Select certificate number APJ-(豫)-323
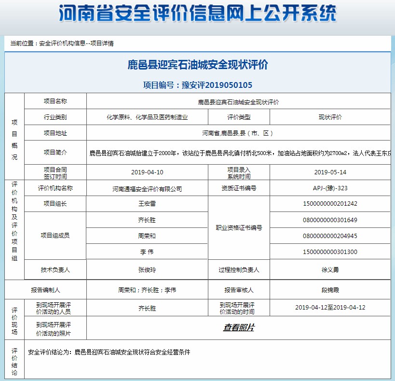 pyautogui.click(x=330, y=188)
